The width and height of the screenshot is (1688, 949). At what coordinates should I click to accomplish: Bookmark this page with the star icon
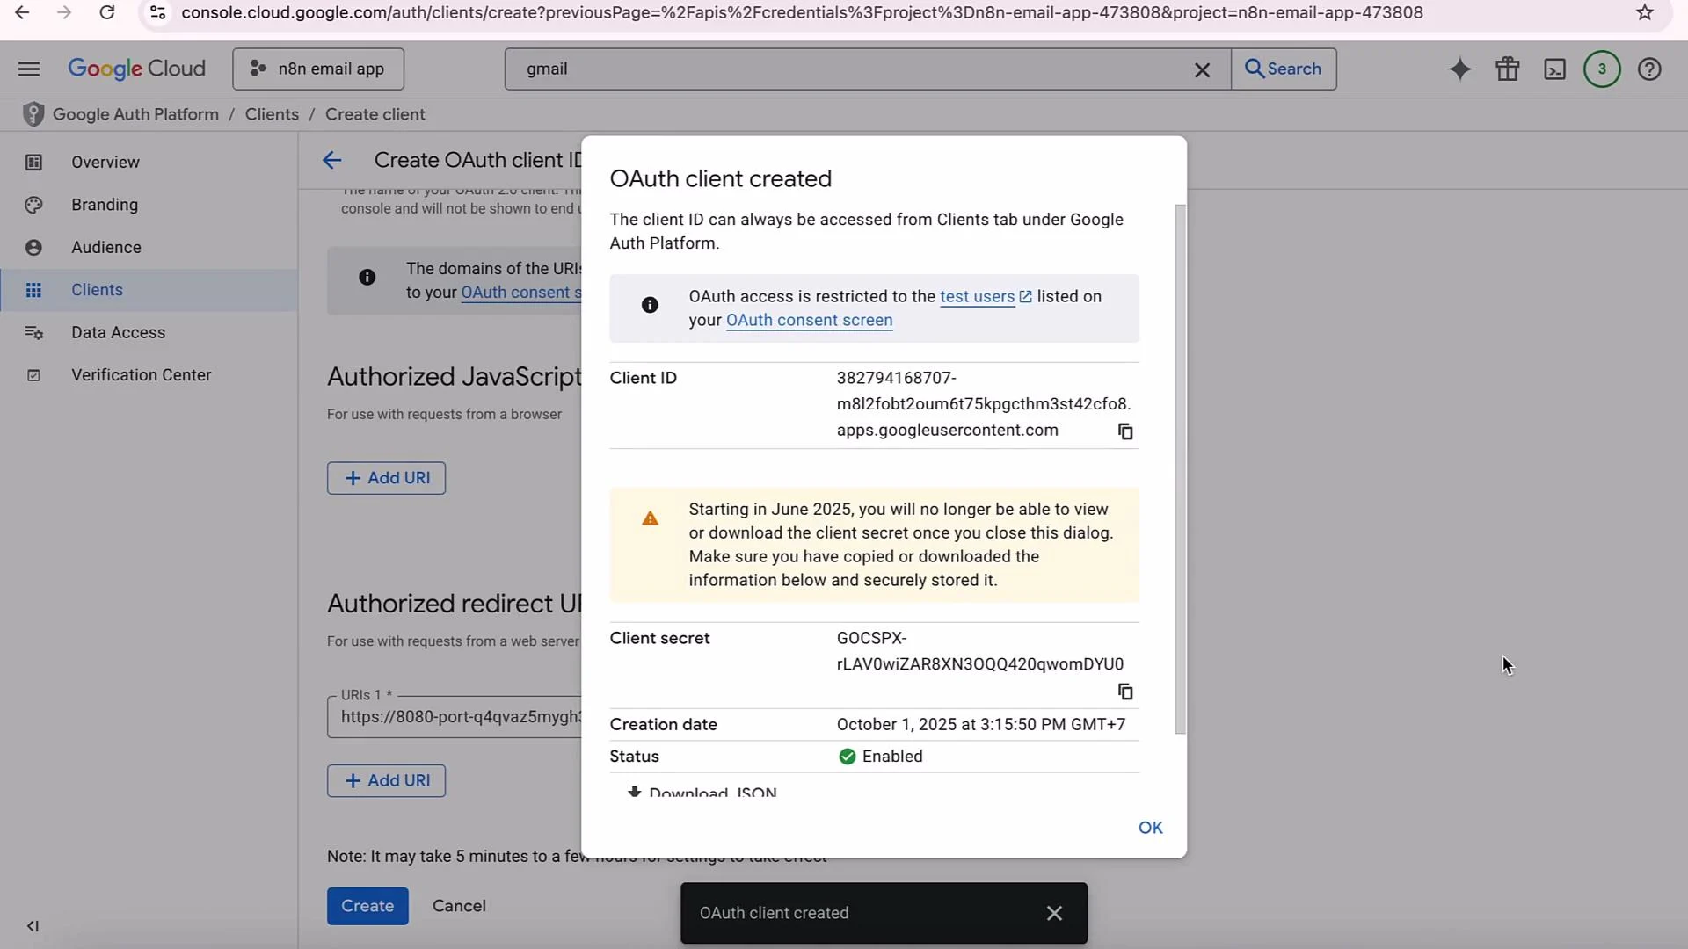point(1645,12)
